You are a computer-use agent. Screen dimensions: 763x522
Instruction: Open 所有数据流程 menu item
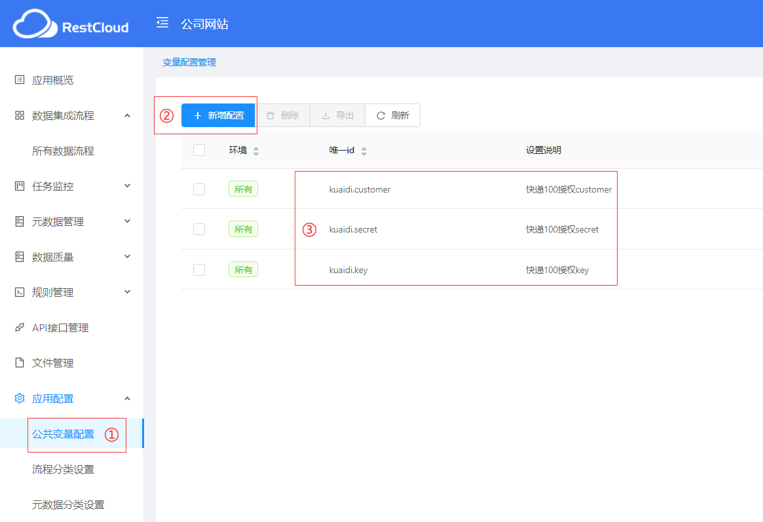[63, 151]
